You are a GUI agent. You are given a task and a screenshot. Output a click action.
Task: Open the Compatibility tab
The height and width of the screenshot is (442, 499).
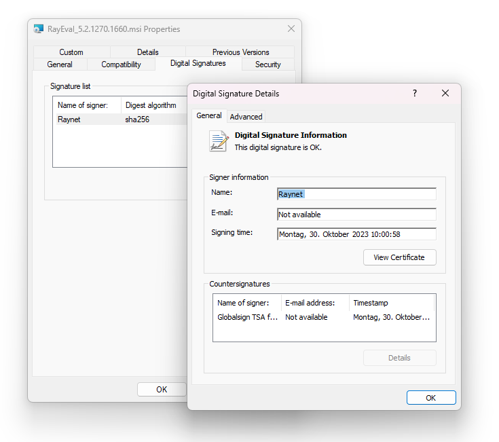click(x=121, y=65)
